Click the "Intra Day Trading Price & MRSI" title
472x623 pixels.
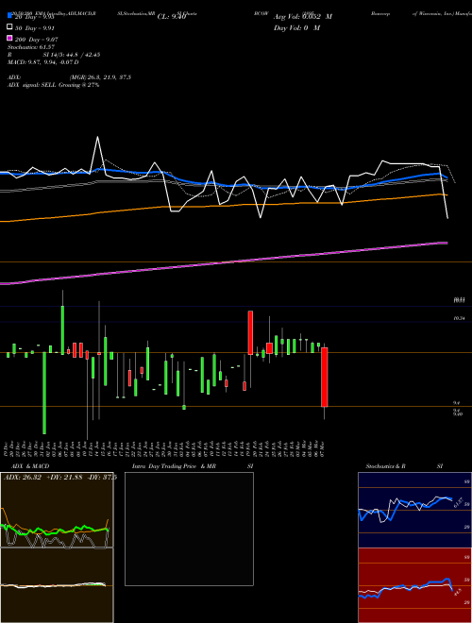[193, 466]
